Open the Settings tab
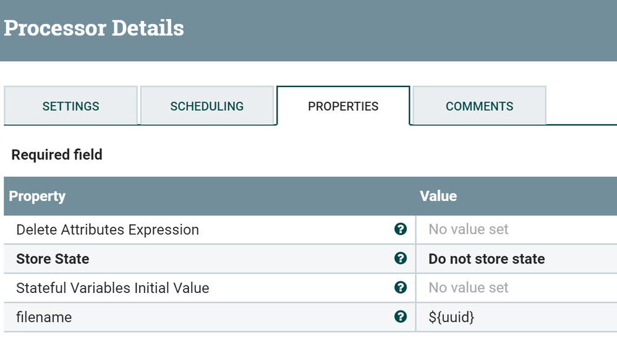 point(70,106)
